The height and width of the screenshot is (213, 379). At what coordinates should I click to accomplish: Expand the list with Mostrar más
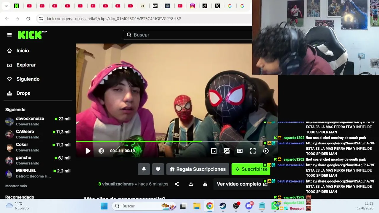point(16,186)
